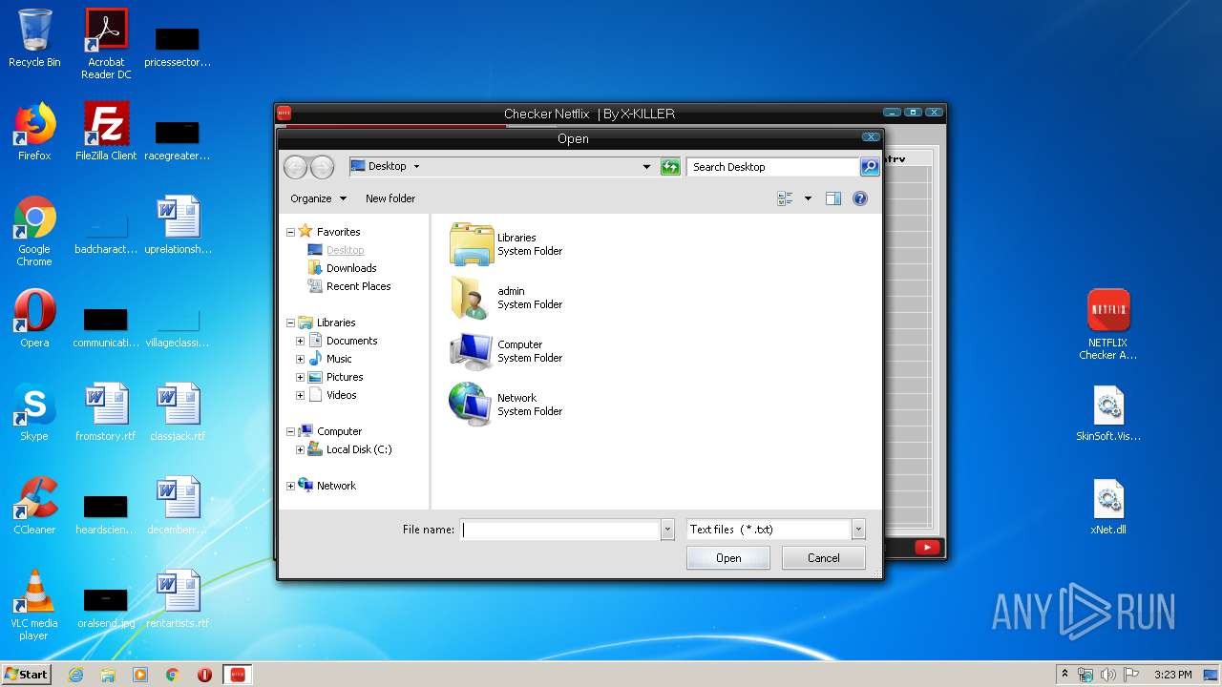Select Pictures library in navigation pane
This screenshot has height=687, width=1222.
(x=335, y=377)
